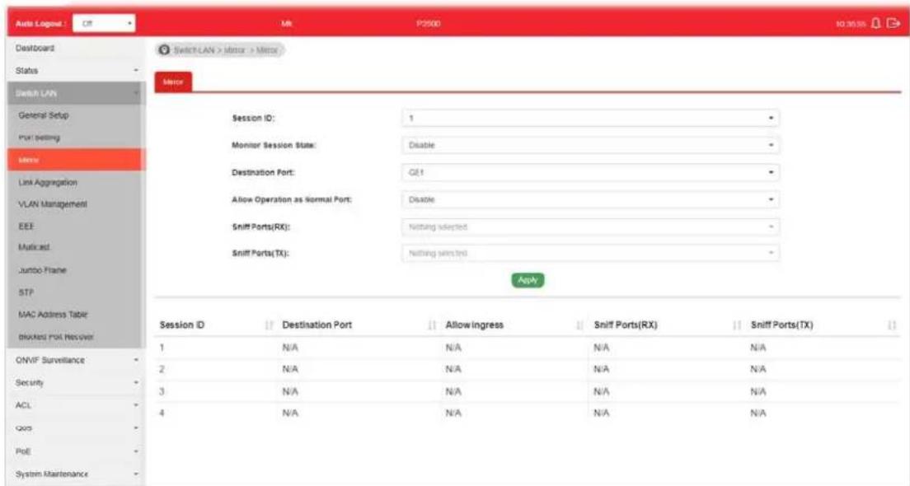Open the notifications bell icon
The height and width of the screenshot is (486, 910).
click(875, 24)
